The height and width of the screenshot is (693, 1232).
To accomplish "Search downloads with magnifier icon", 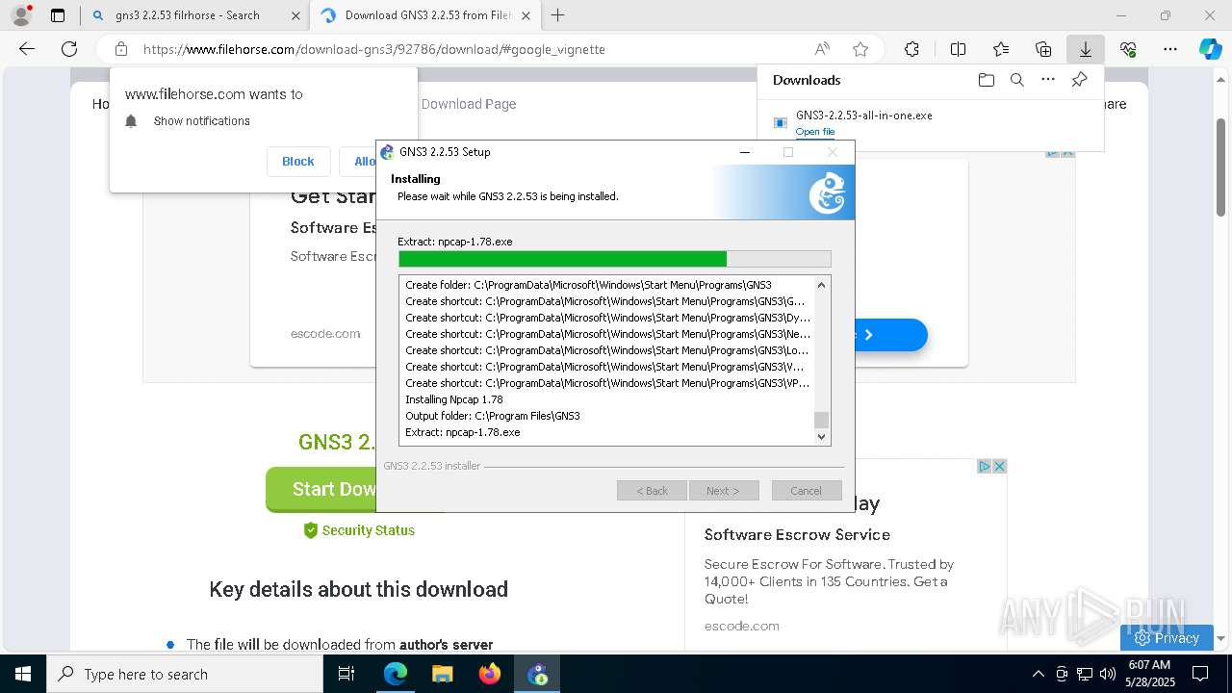I will pos(1016,80).
